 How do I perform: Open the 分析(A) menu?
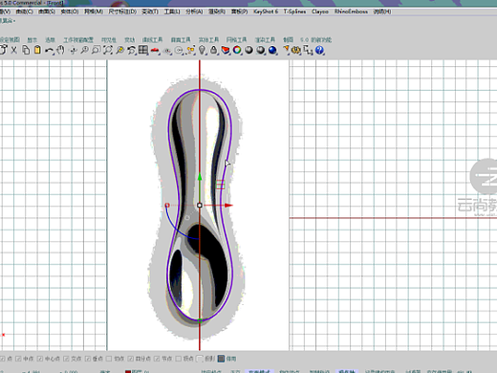point(194,11)
